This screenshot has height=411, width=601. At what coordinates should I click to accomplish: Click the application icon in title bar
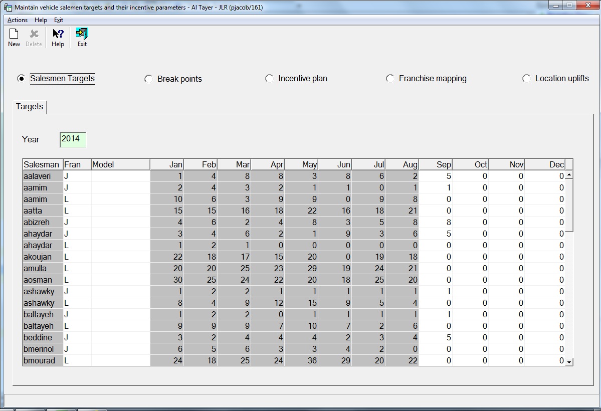[x=8, y=8]
